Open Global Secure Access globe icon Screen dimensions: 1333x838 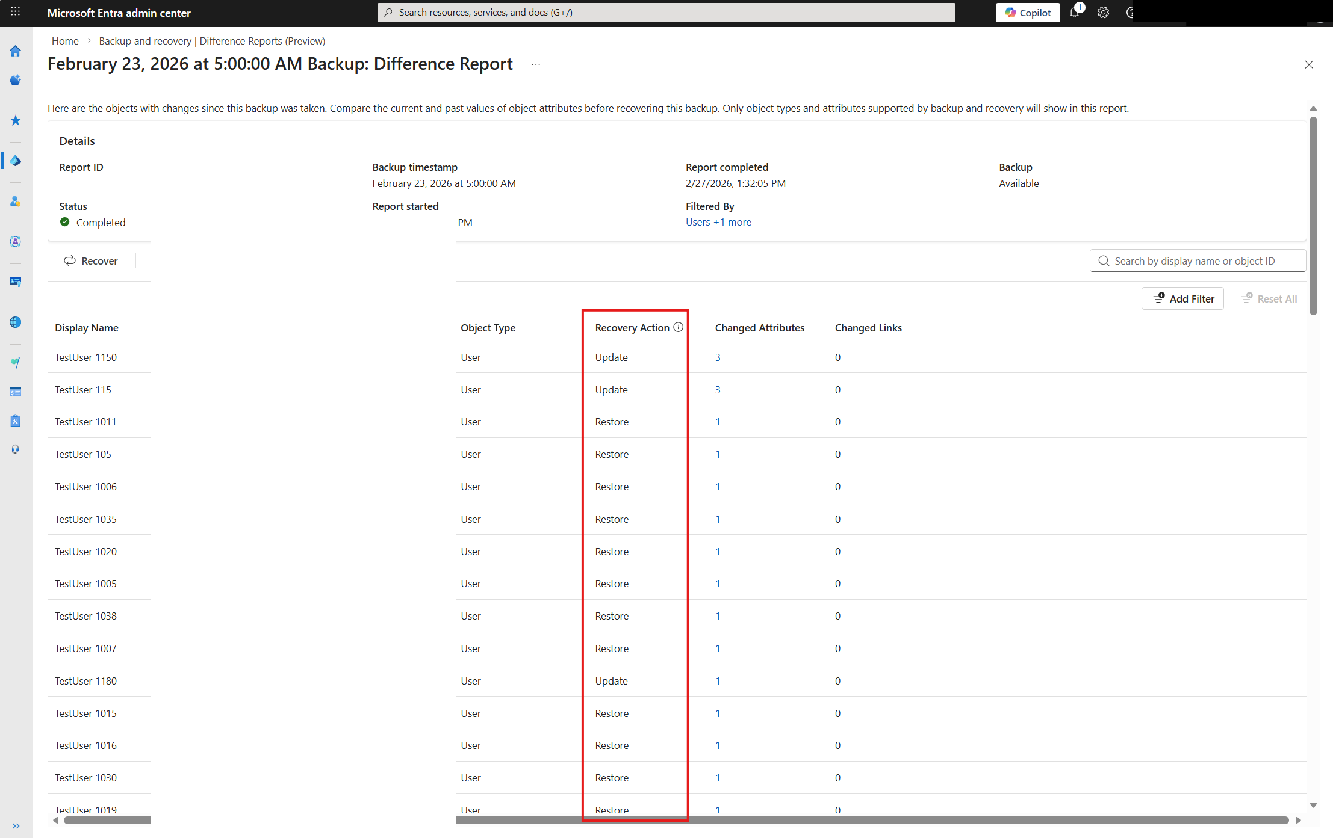coord(15,322)
